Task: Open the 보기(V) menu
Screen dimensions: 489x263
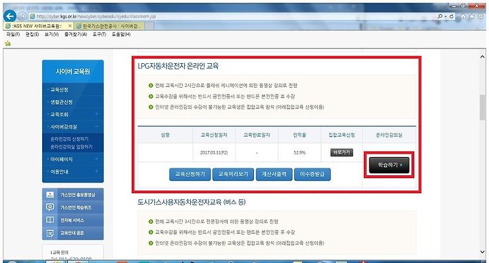Action: (x=51, y=34)
